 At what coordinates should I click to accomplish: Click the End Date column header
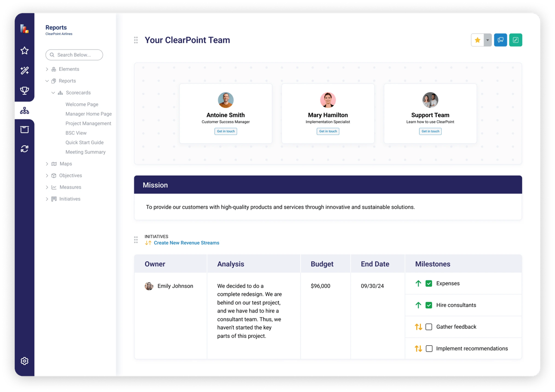click(378, 264)
